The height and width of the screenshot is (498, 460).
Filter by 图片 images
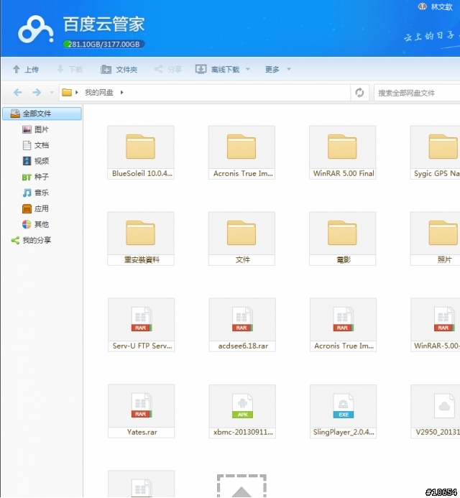[x=36, y=129]
